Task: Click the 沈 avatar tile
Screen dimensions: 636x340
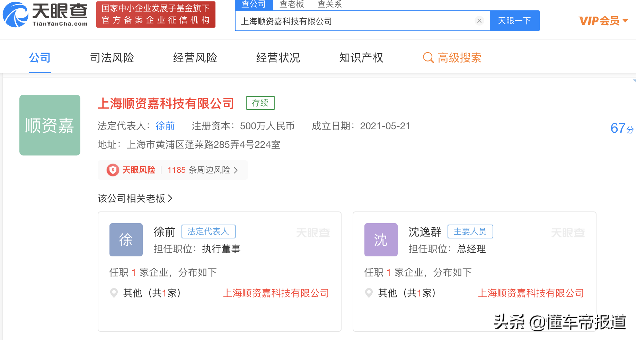Action: tap(381, 240)
